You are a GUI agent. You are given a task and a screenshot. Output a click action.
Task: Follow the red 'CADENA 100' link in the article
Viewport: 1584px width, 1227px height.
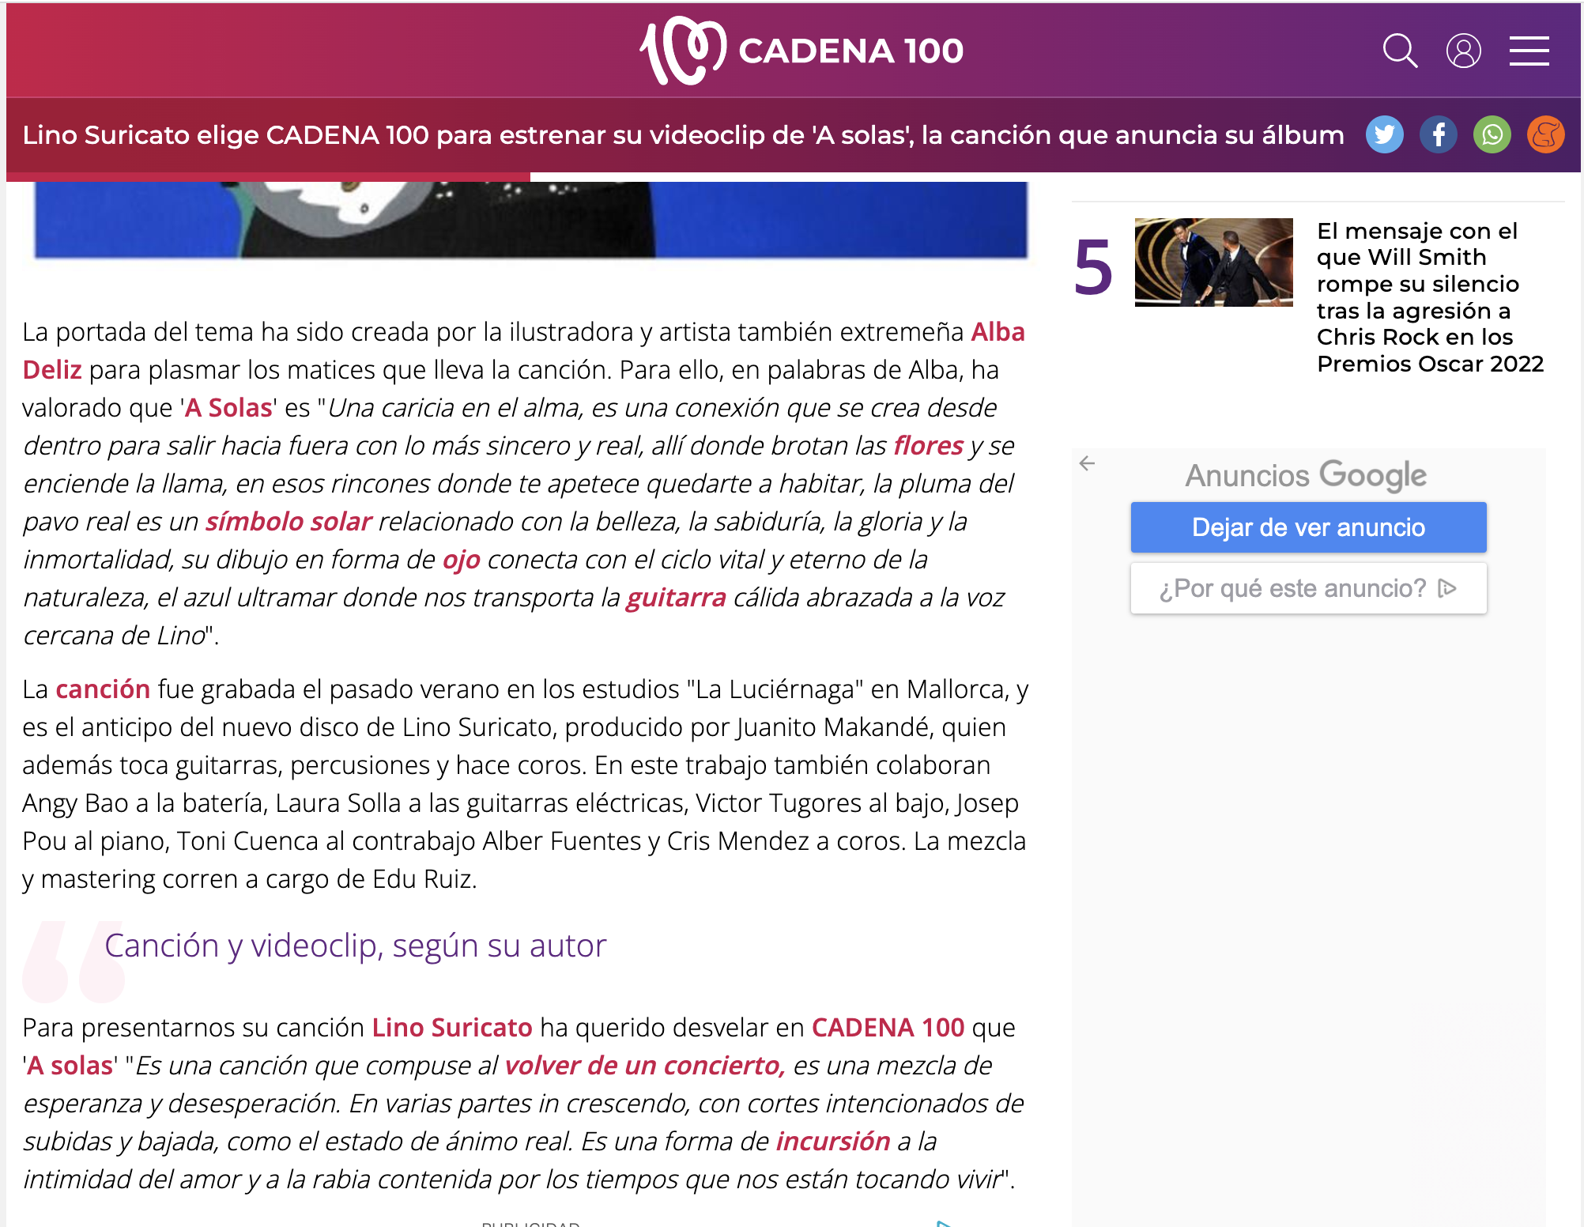tap(888, 1028)
